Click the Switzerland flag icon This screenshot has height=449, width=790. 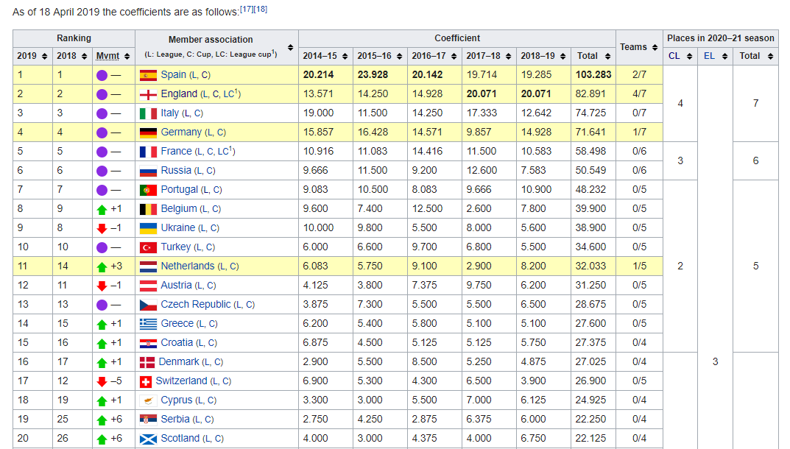coord(146,382)
